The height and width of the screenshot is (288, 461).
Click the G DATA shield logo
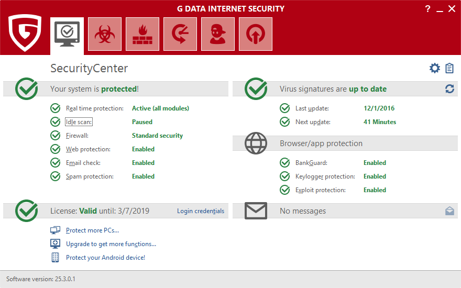click(x=25, y=33)
